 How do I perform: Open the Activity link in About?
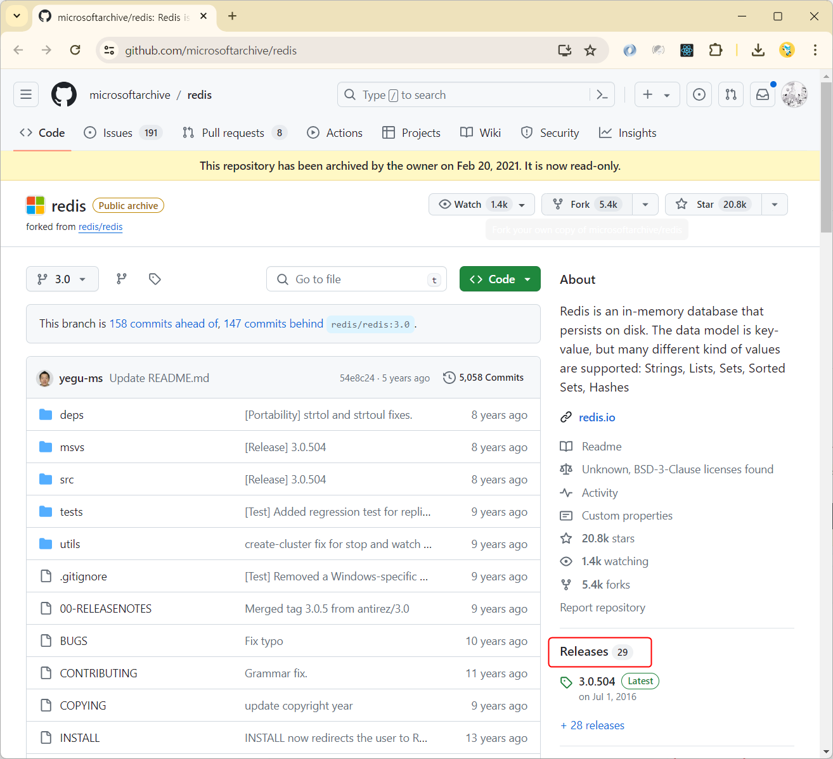[x=600, y=493]
